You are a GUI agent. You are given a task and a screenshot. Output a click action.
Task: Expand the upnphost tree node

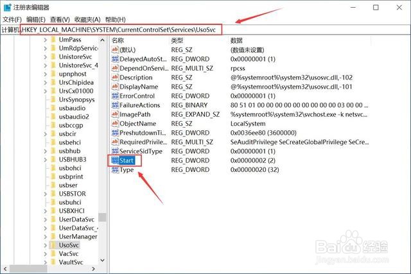pos(46,74)
